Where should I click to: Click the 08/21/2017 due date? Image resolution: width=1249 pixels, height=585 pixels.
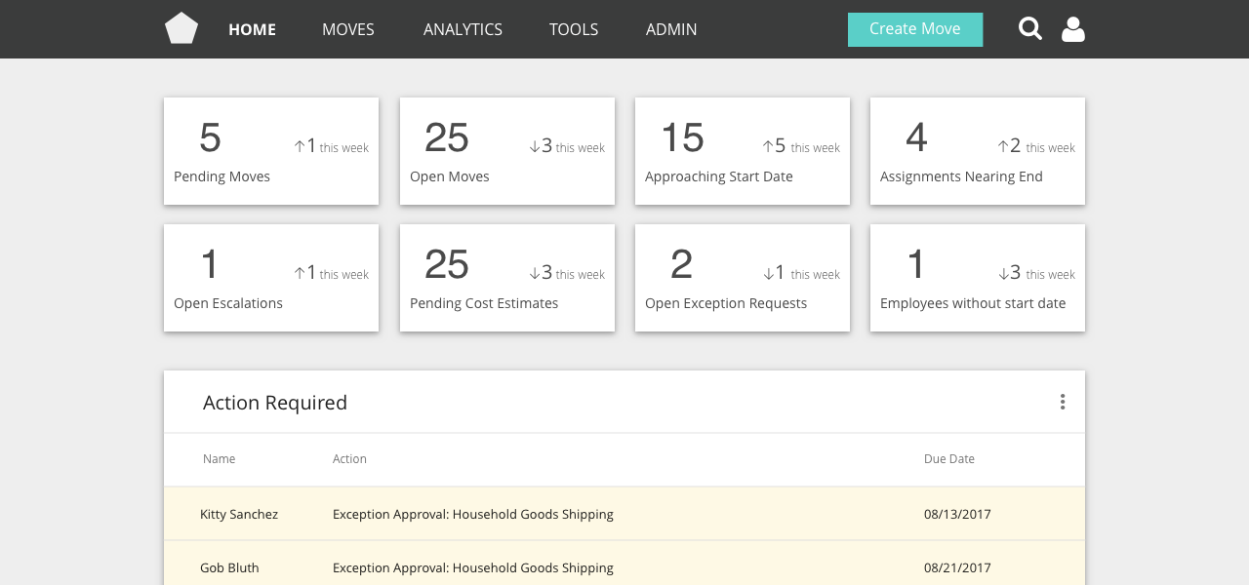coord(957,567)
